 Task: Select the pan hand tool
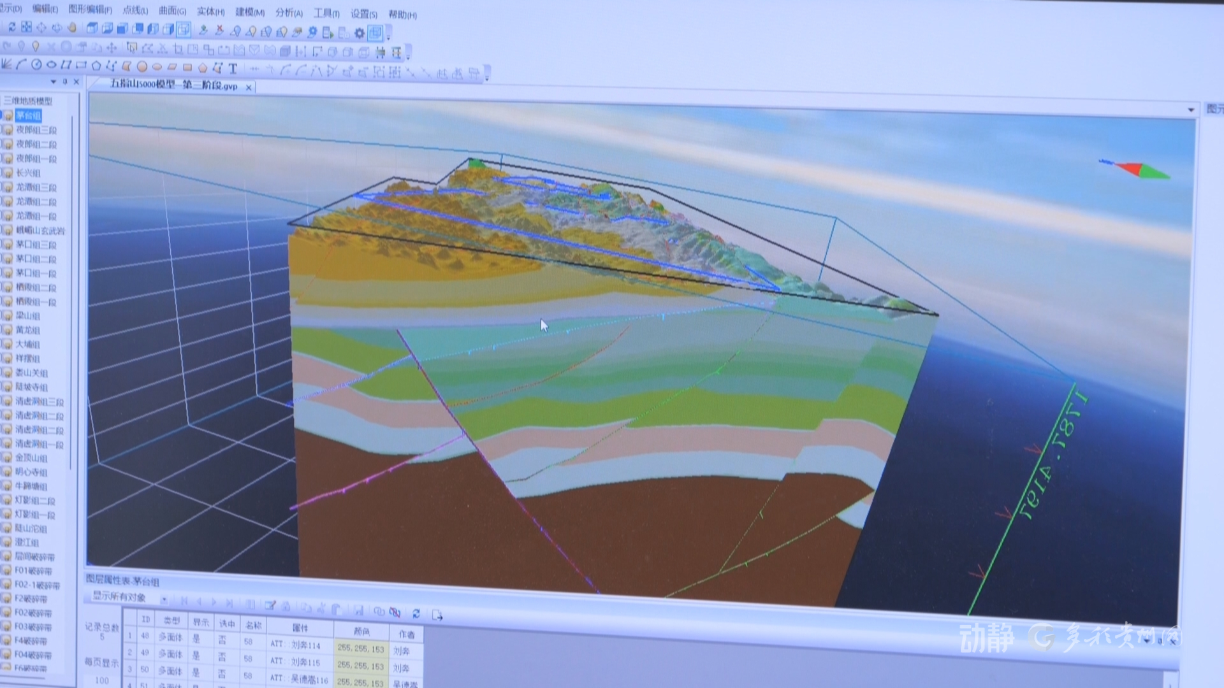(72, 27)
